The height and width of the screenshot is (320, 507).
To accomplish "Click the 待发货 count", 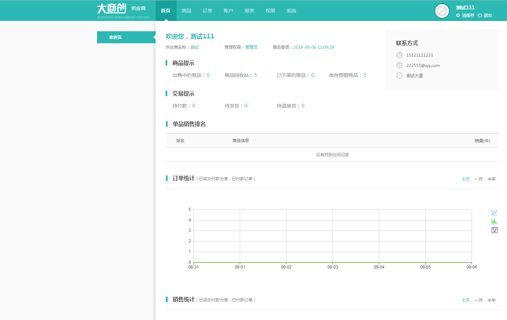I will pyautogui.click(x=246, y=106).
